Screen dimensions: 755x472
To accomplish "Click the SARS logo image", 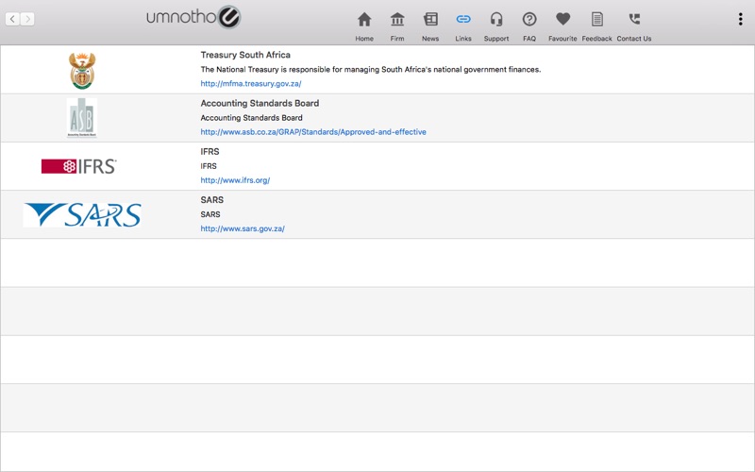I will (82, 214).
